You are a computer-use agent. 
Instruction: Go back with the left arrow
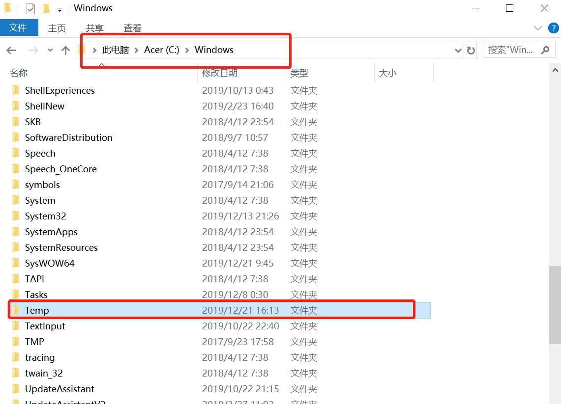coord(11,51)
